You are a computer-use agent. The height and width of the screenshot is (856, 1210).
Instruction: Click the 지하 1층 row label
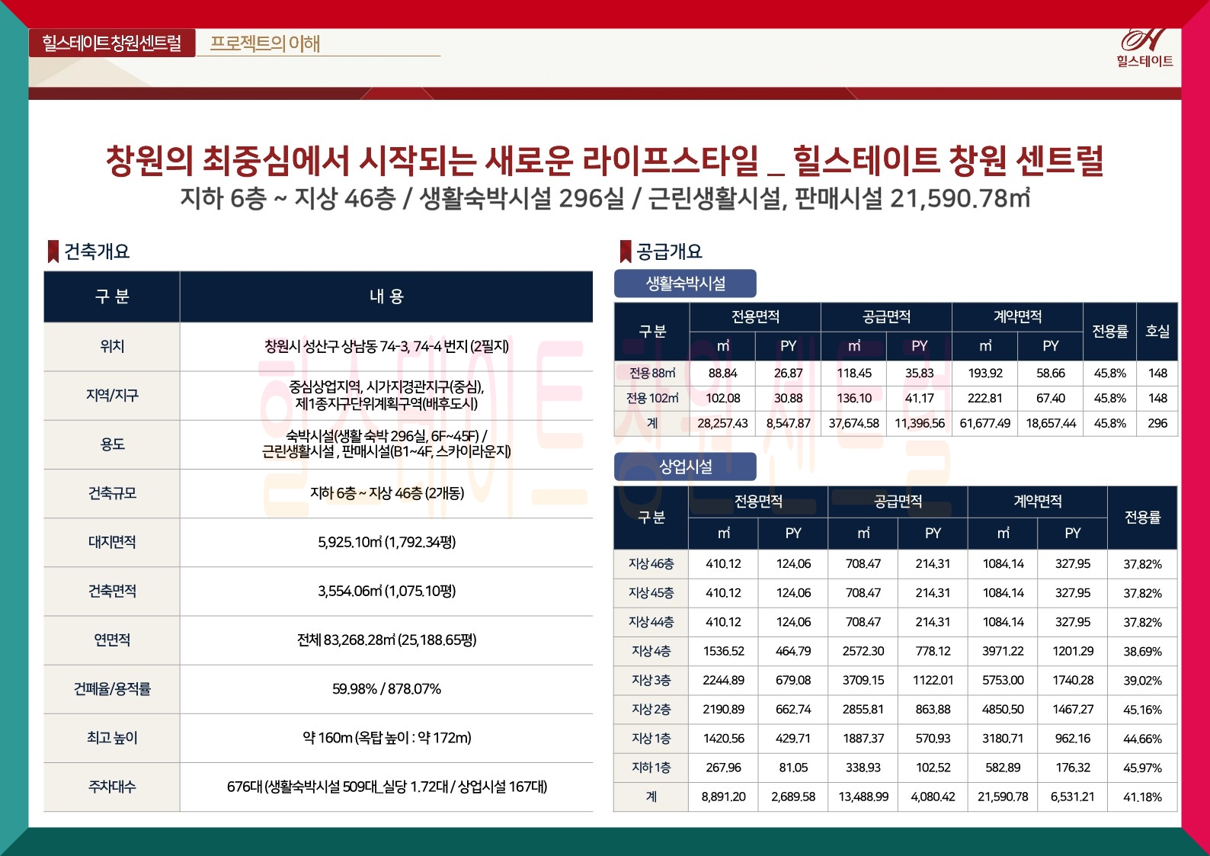tap(651, 768)
